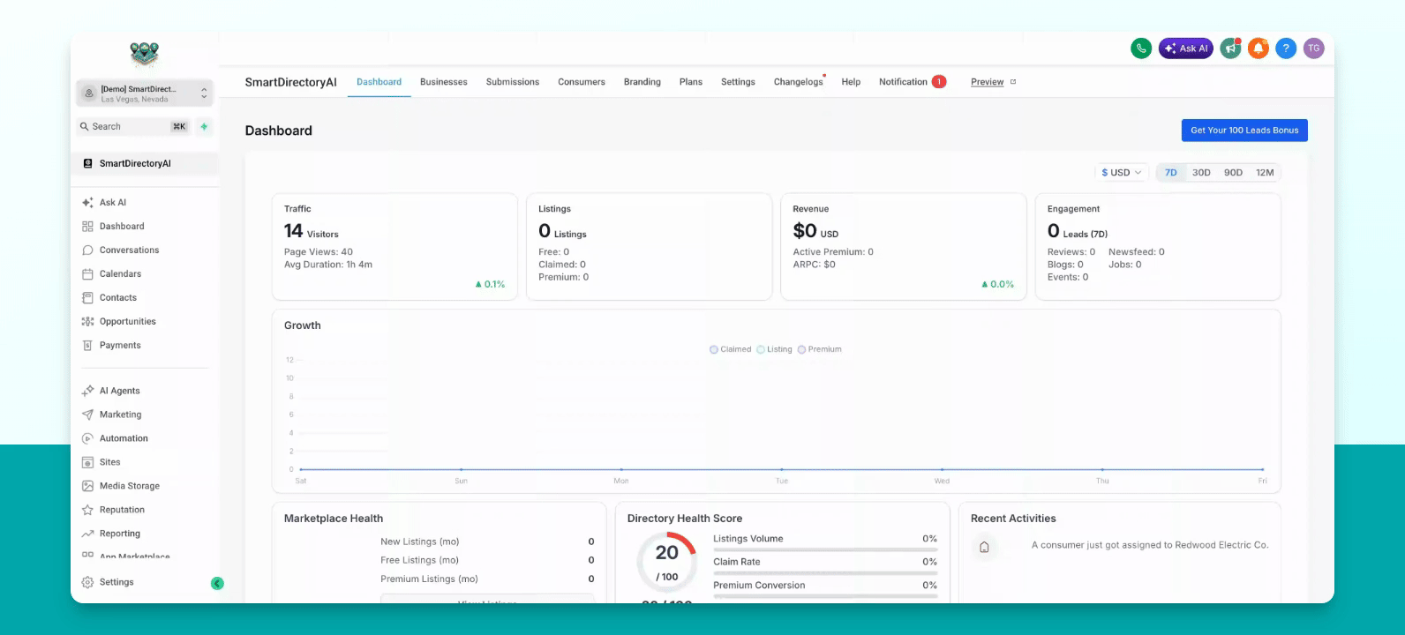This screenshot has width=1405, height=635.
Task: Switch to the Branding tab
Action: tap(642, 82)
